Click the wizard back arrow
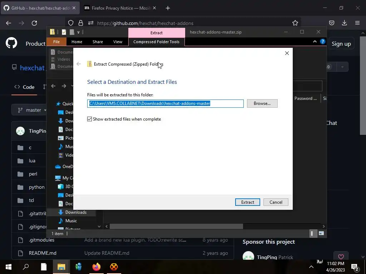Image resolution: width=366 pixels, height=274 pixels. [79, 64]
